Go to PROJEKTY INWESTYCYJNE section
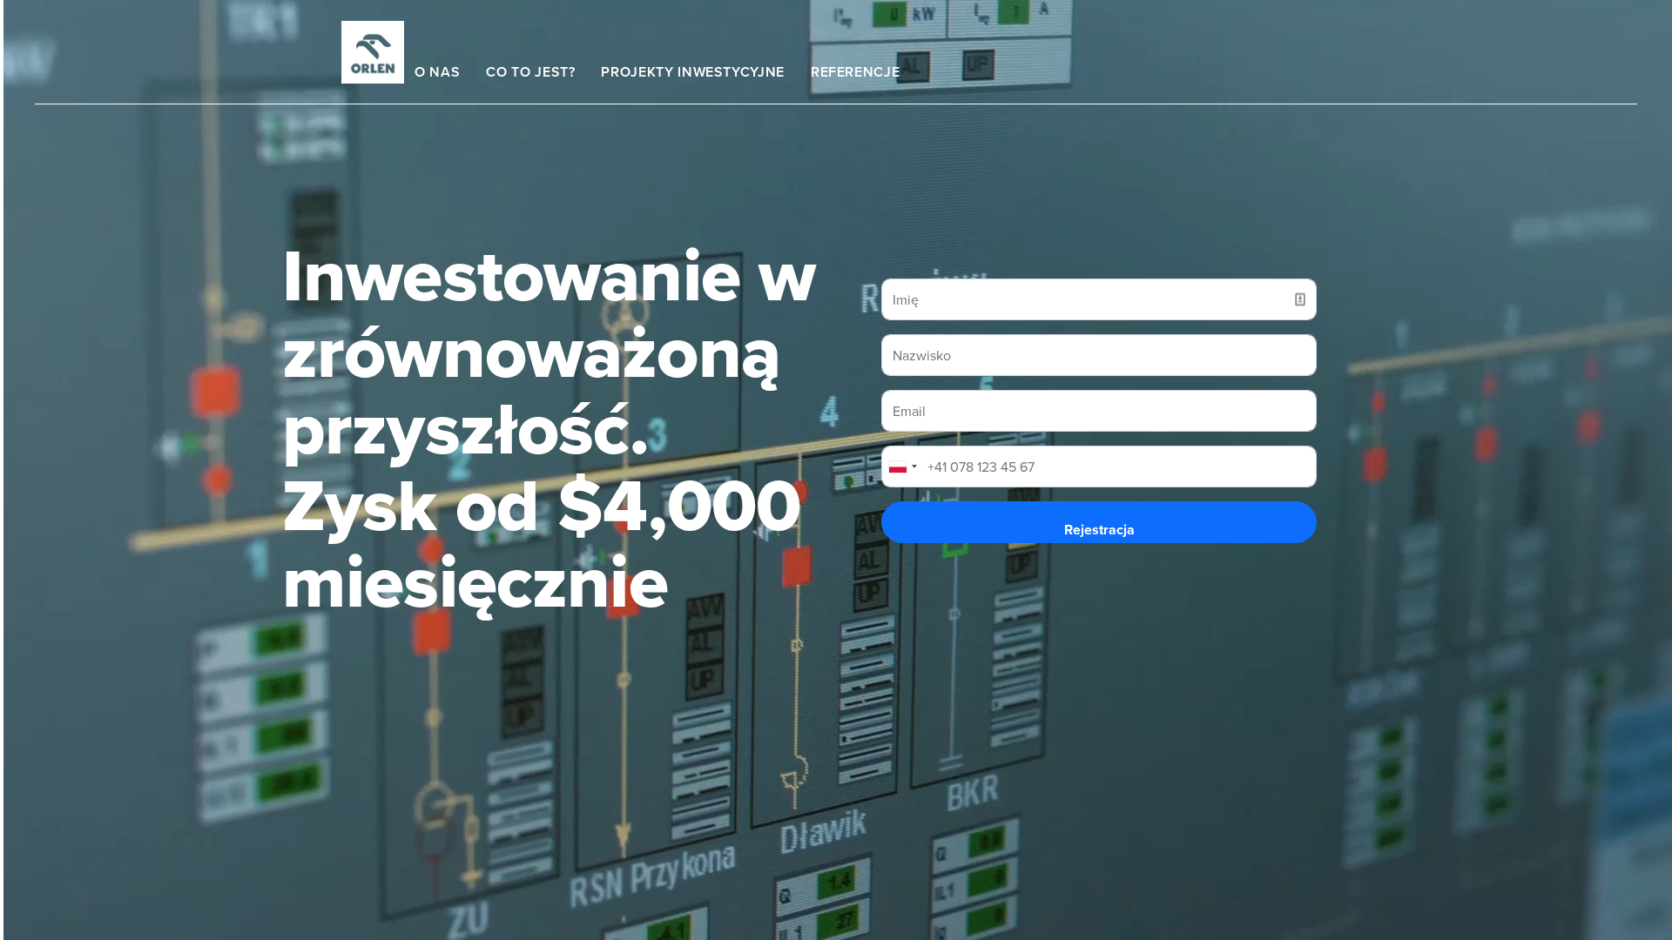The width and height of the screenshot is (1672, 940). 692,72
